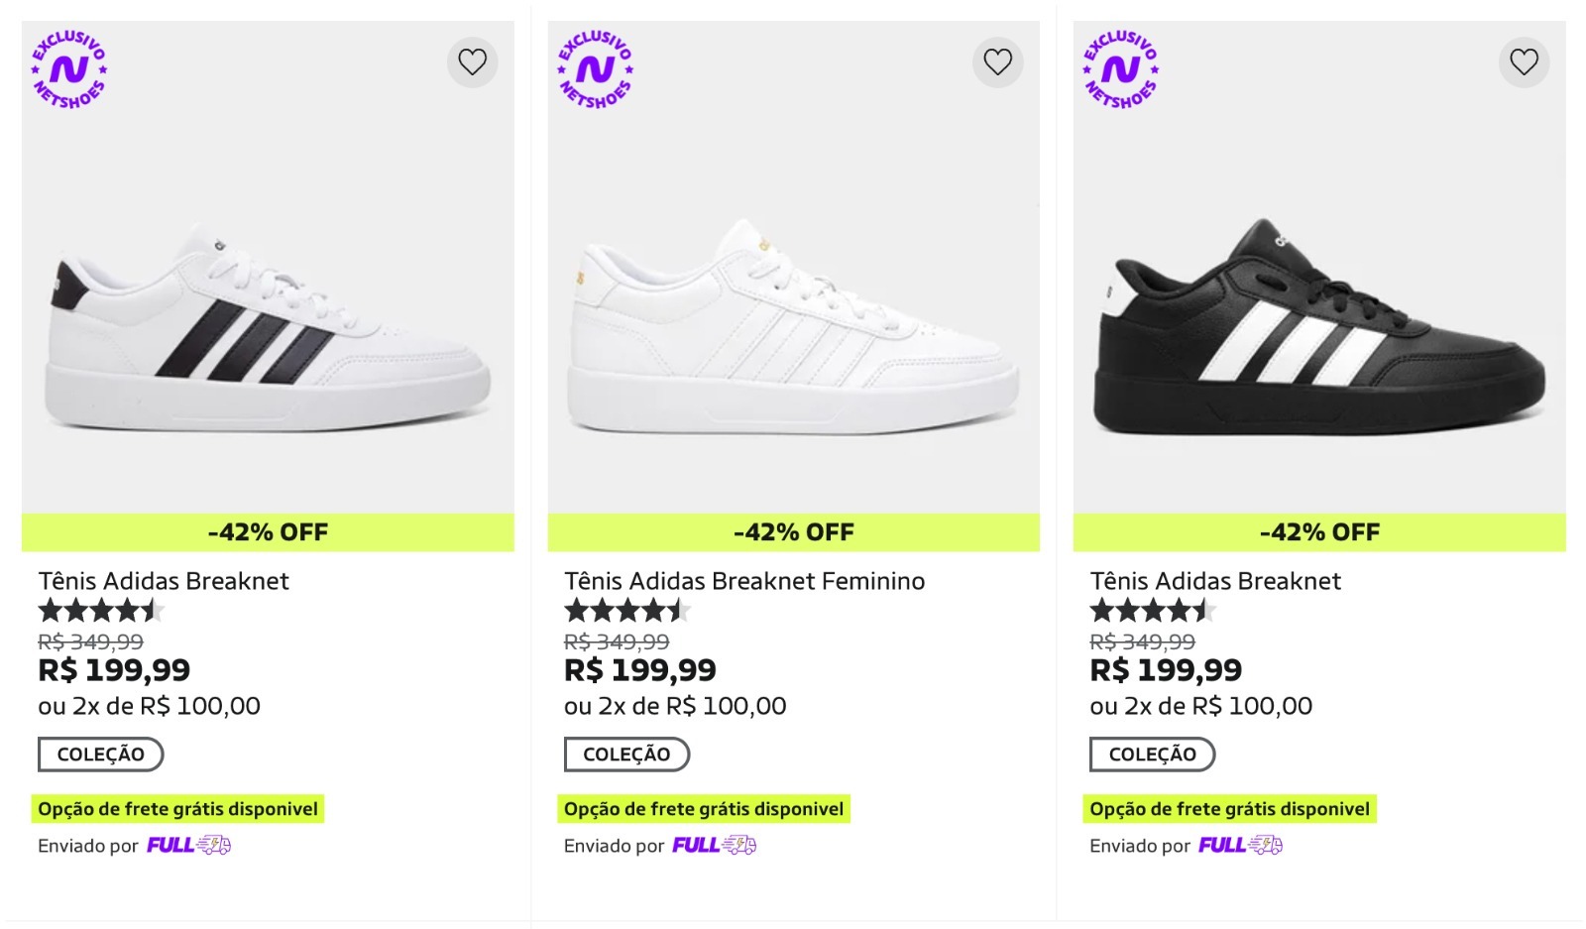Open star rating of first Breaknet shoe
Screen dimensions: 1586x929
pos(99,611)
